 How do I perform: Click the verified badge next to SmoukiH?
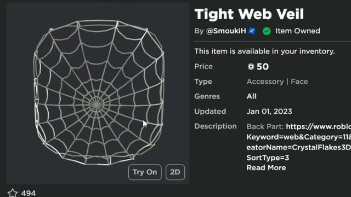(x=252, y=31)
